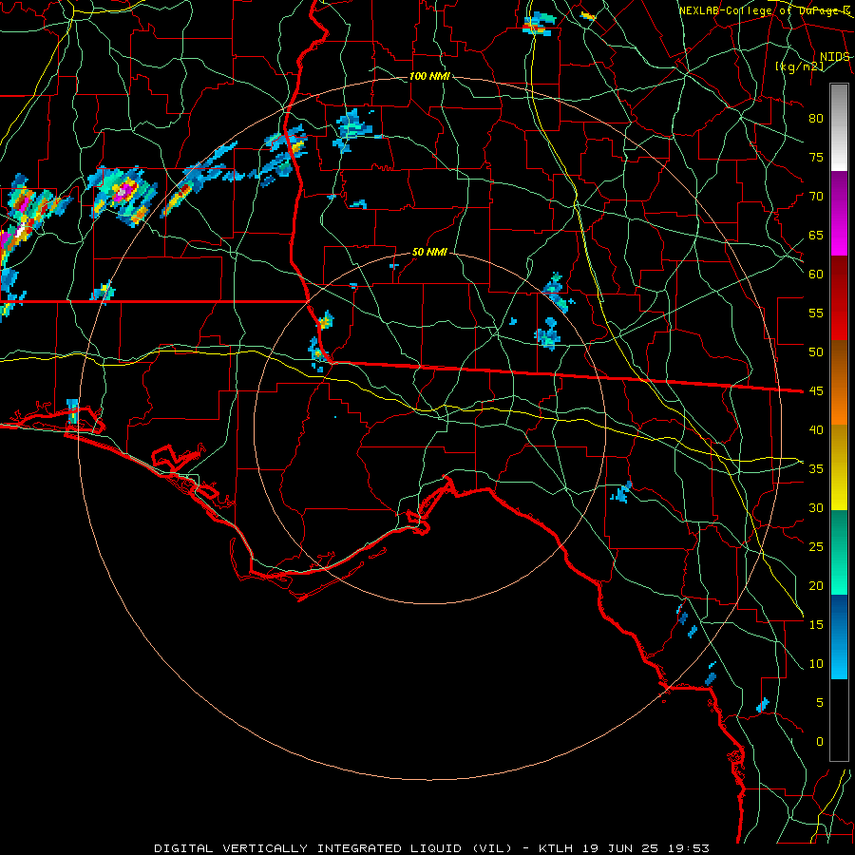The width and height of the screenshot is (855, 855).
Task: Select the 55 value on the scale
Action: coord(816,313)
